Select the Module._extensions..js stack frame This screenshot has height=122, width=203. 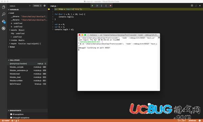point(28,70)
